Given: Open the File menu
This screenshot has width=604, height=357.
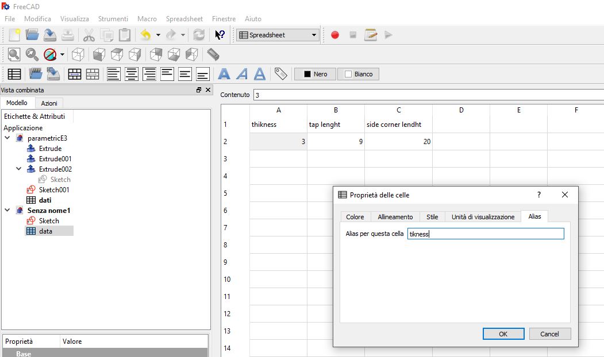Looking at the screenshot, I should [x=10, y=19].
